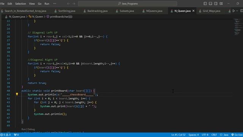Start Go Live server

click(x=237, y=135)
